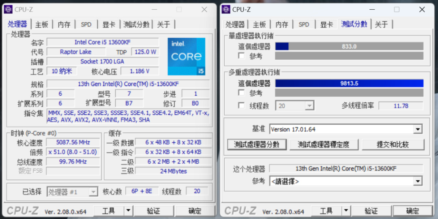Select 測試分數 tab in the left window
Image resolution: width=438 pixels, height=219 pixels.
tap(136, 25)
